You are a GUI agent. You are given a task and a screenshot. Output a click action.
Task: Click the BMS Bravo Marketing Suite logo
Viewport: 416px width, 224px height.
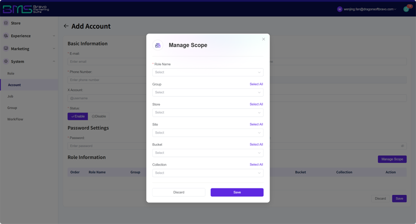[x=26, y=9]
